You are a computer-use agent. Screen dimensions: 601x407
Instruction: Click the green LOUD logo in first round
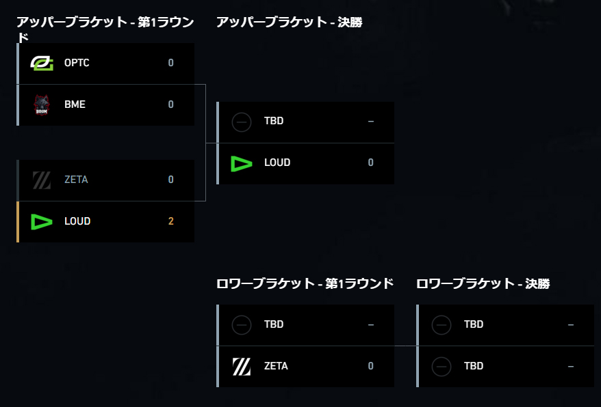(x=41, y=222)
